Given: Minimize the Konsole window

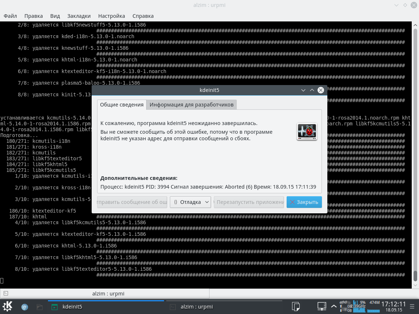Looking at the screenshot, I should click(x=396, y=5).
